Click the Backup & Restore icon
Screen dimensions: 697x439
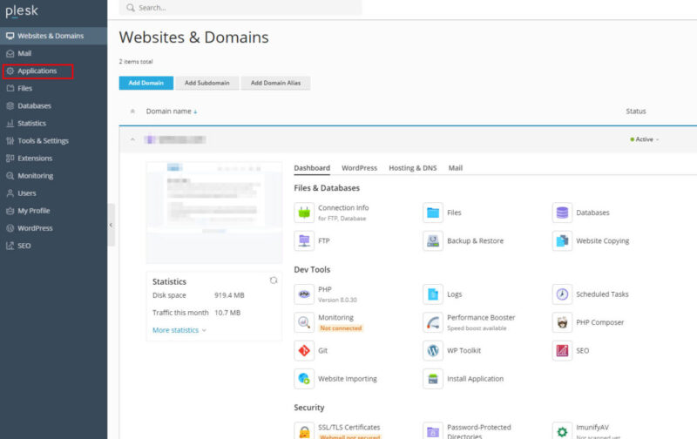coord(433,241)
